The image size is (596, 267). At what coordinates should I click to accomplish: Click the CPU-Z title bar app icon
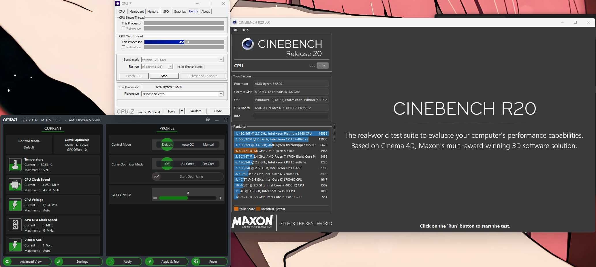(x=118, y=3)
